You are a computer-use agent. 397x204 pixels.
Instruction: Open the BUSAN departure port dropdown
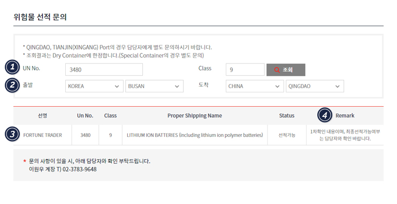[x=154, y=86]
